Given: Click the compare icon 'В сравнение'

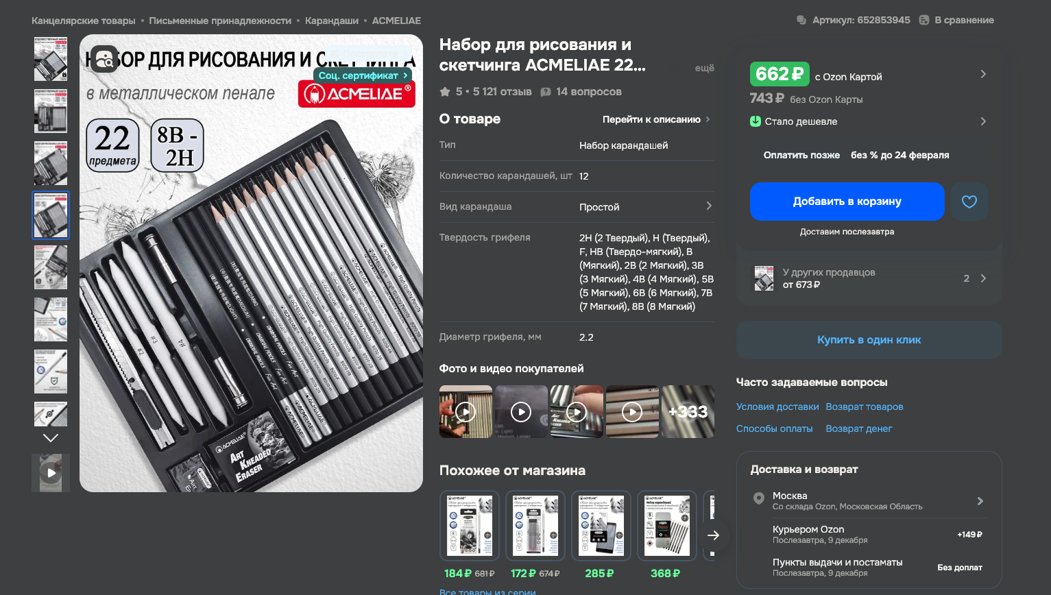Looking at the screenshot, I should pos(924,20).
